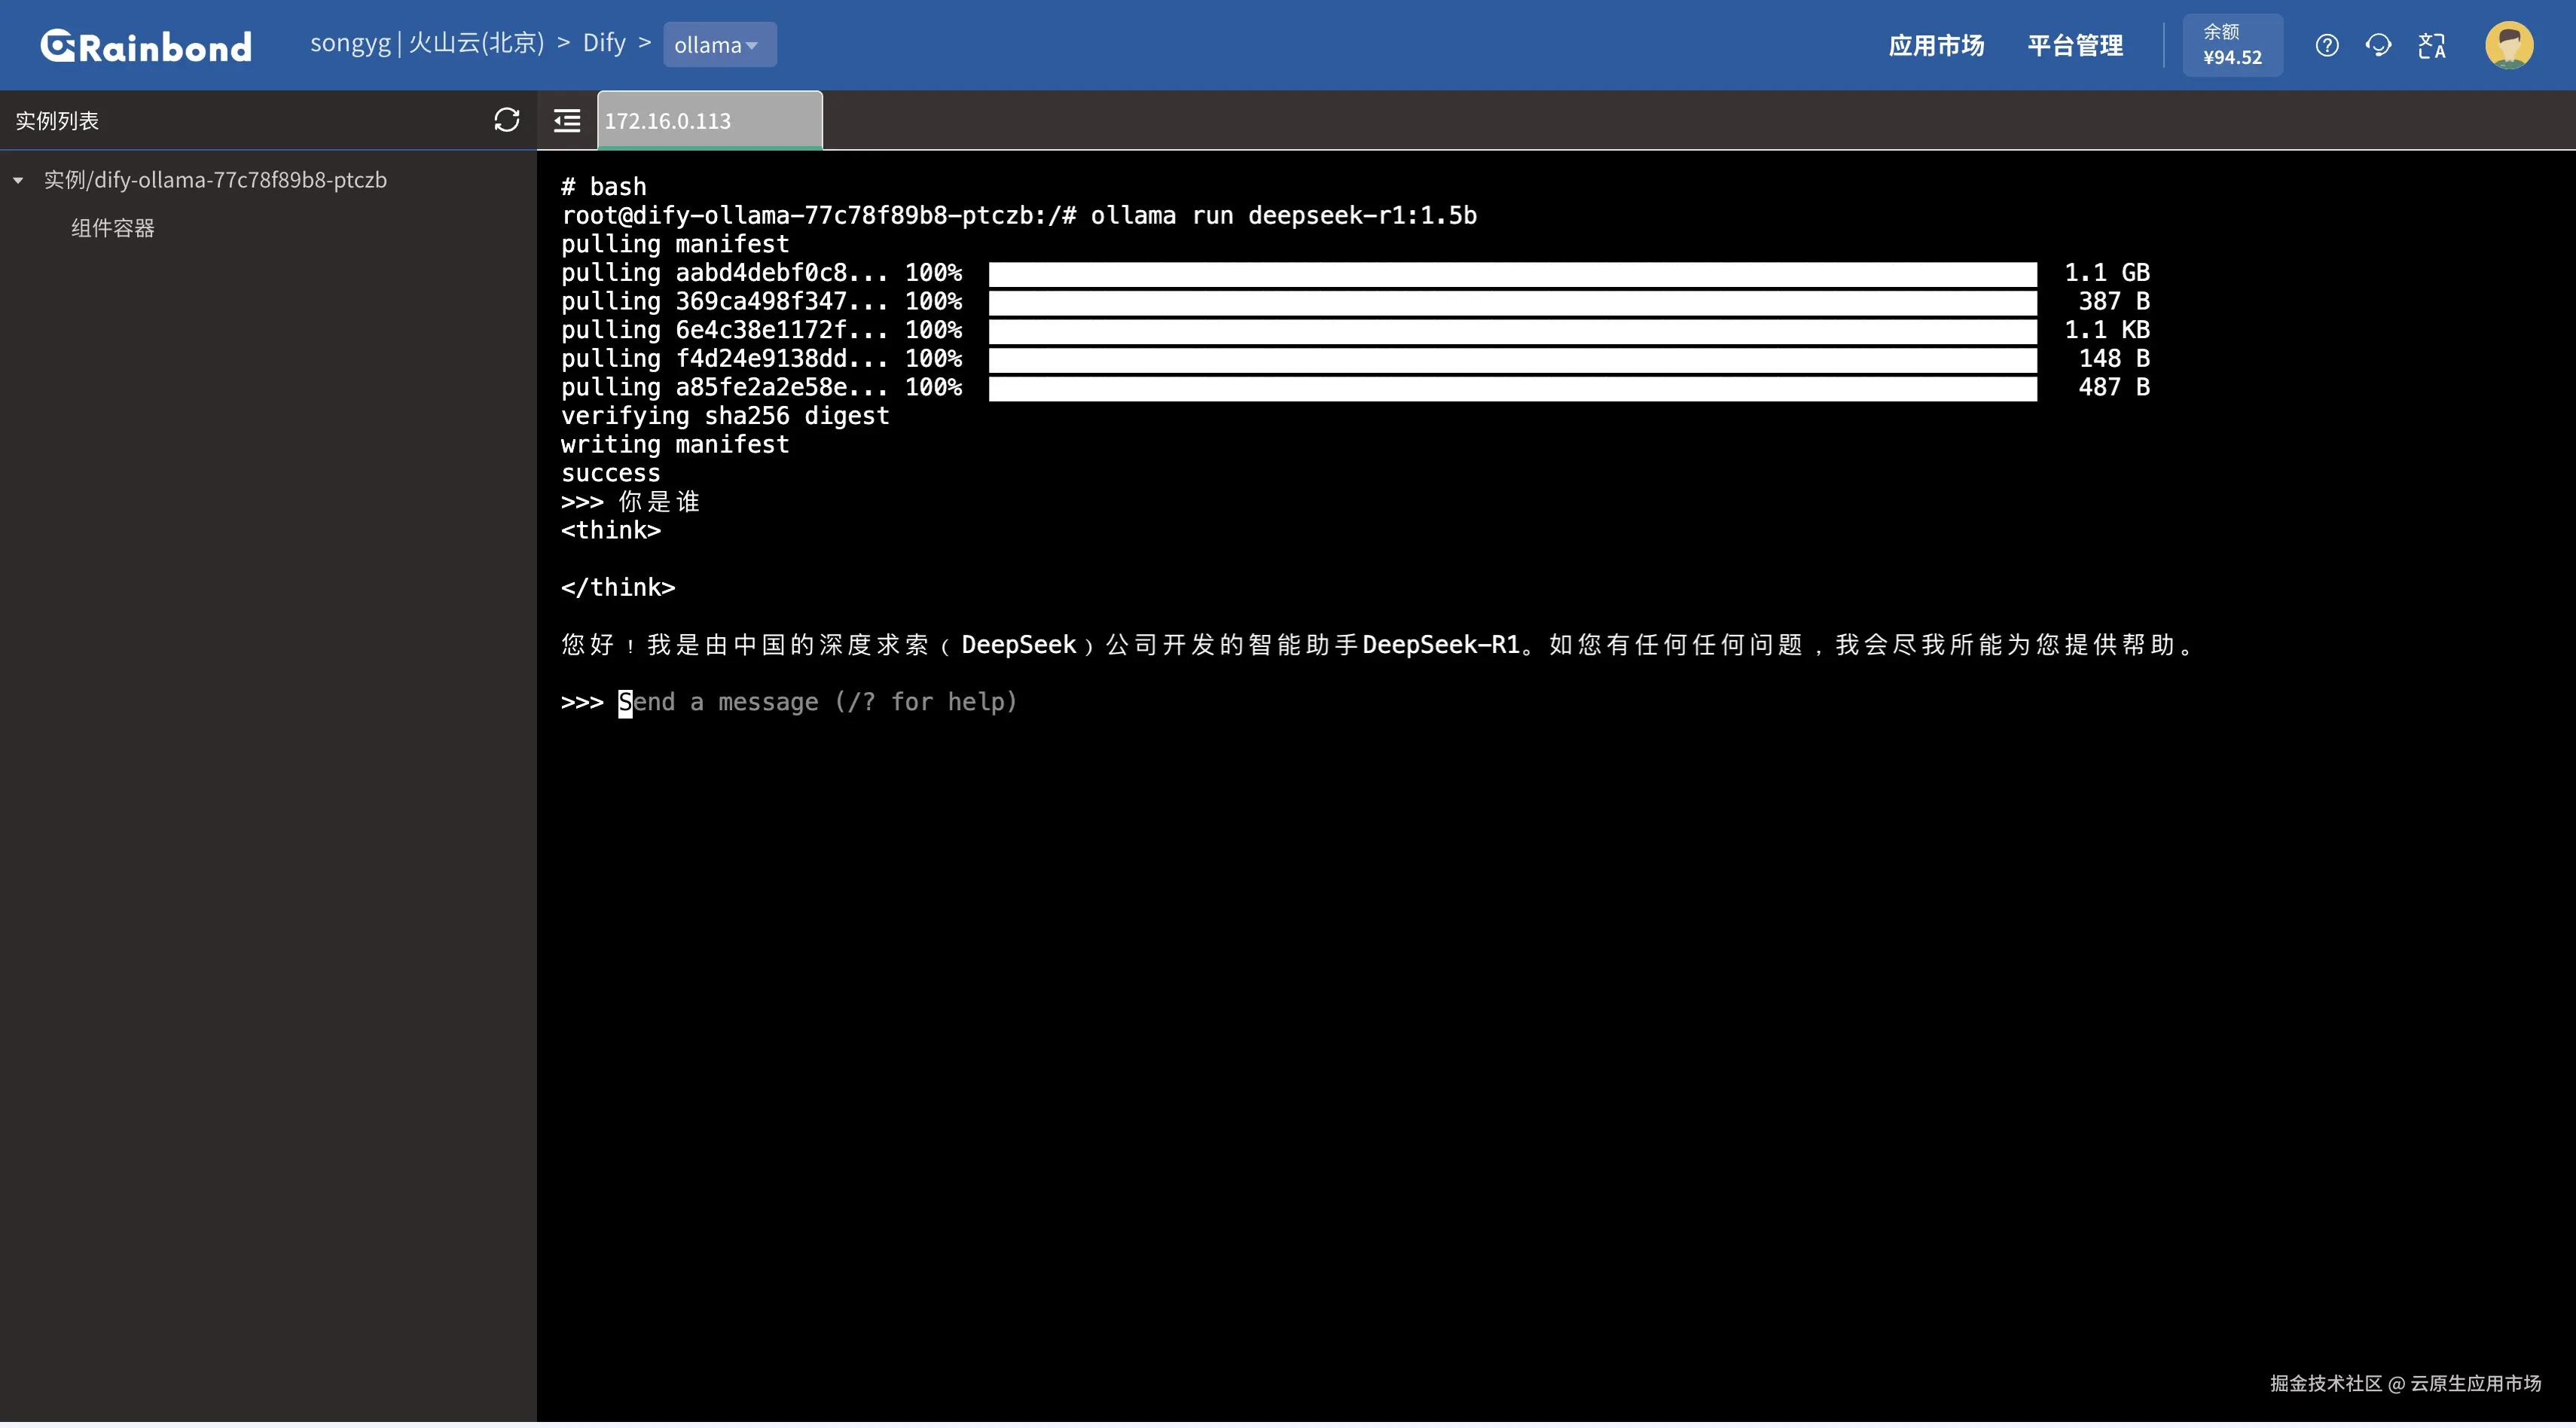Image resolution: width=2576 pixels, height=1428 pixels.
Task: Collapse the dify-ollama instance tree arrow
Action: click(x=18, y=181)
